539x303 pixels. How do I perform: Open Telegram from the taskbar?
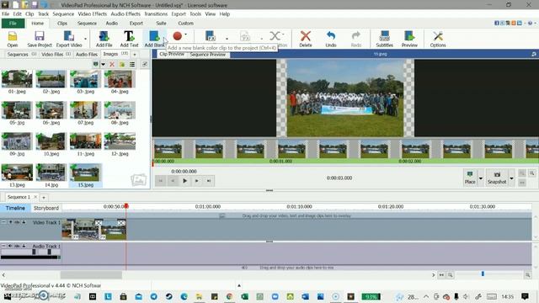coord(153,296)
